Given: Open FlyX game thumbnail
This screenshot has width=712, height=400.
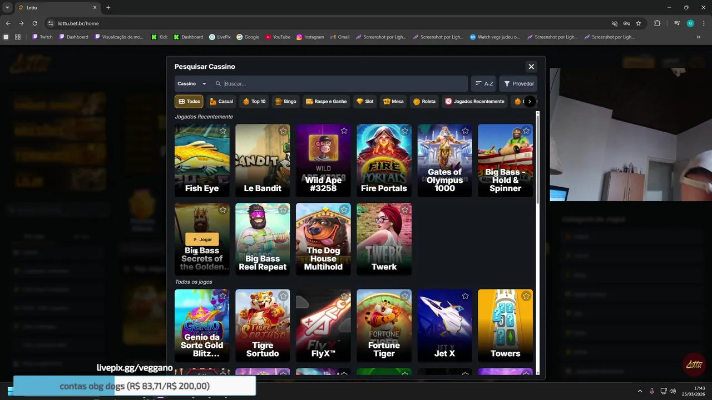Looking at the screenshot, I should point(323,326).
